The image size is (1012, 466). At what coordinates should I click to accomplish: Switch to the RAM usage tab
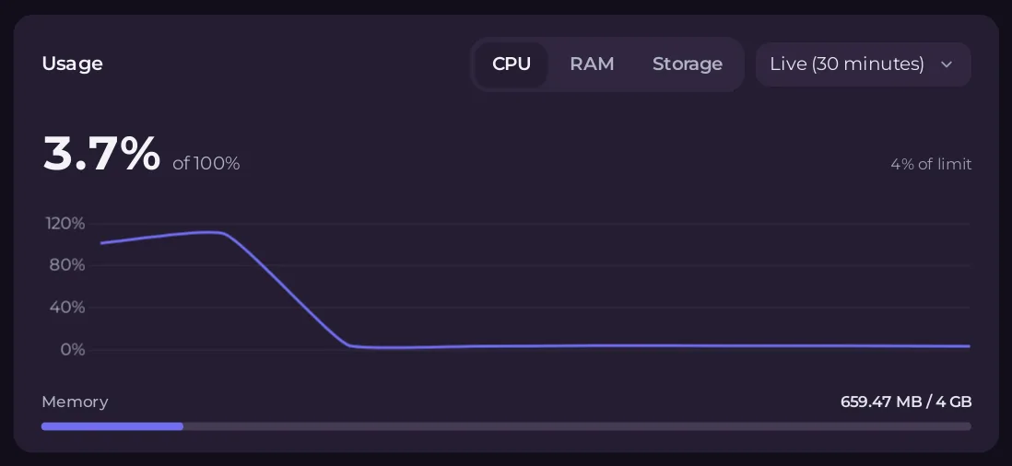pos(592,64)
